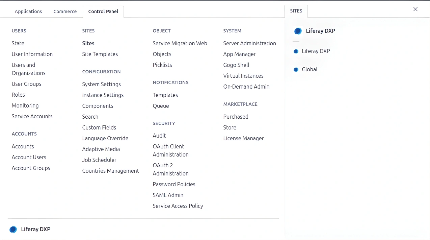The width and height of the screenshot is (430, 240).
Task: Open Purchased under Marketplace
Action: pyautogui.click(x=236, y=117)
